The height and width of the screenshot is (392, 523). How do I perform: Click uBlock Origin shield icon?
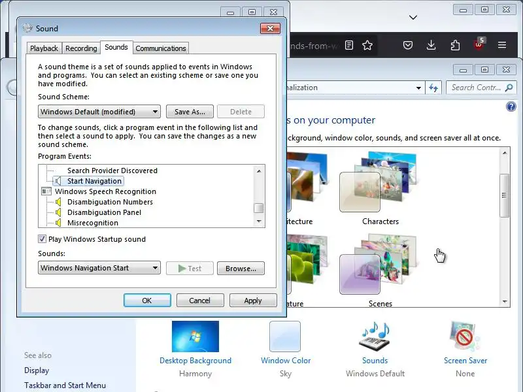pos(479,44)
